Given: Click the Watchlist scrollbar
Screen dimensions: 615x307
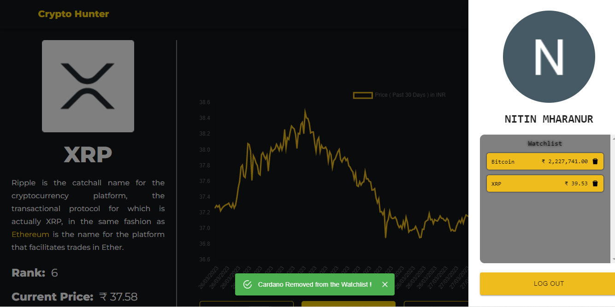Looking at the screenshot, I should click(612, 198).
